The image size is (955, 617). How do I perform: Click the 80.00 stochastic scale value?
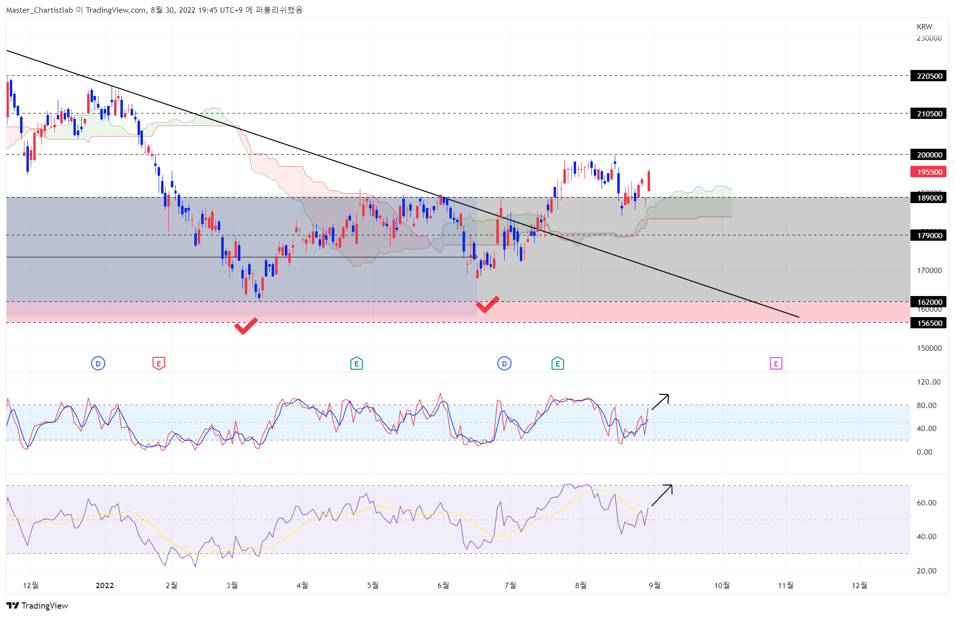(x=926, y=405)
